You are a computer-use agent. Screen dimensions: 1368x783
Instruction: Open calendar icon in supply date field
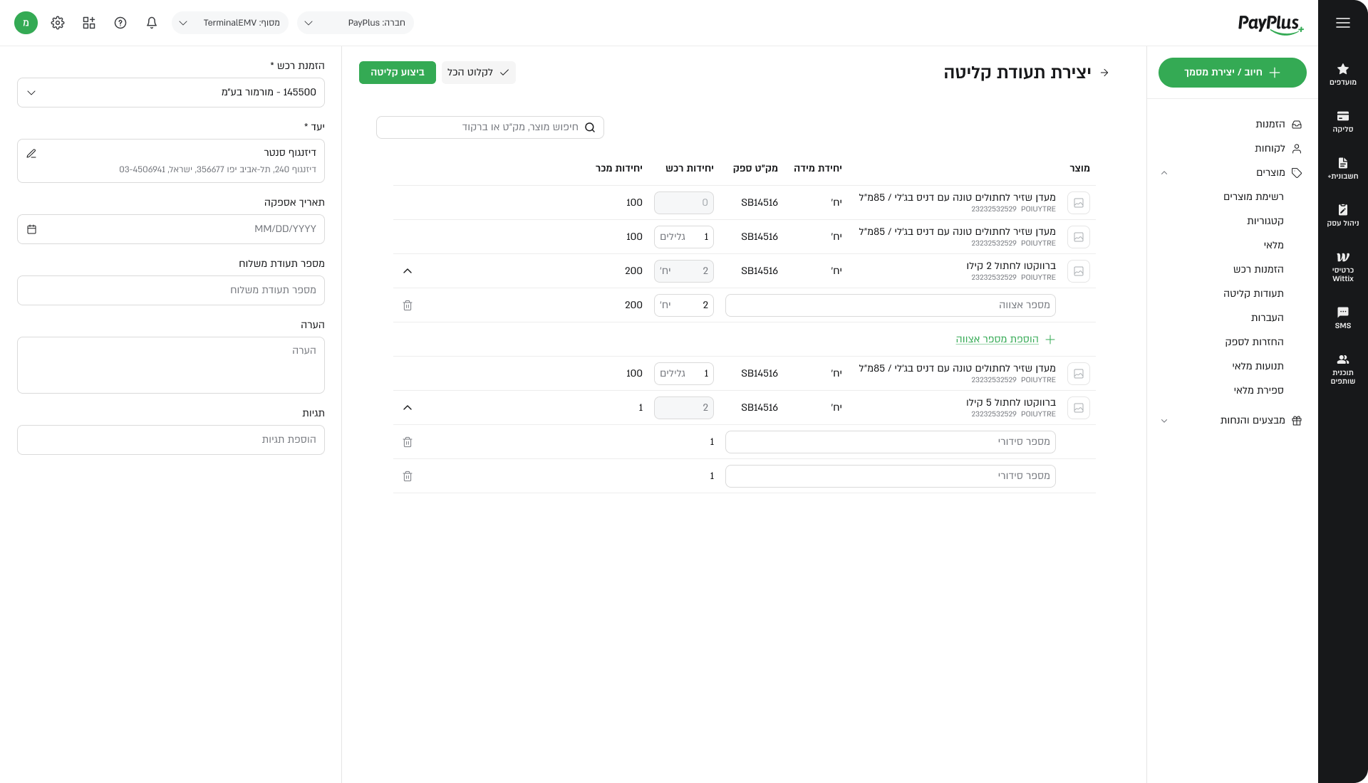pos(31,229)
